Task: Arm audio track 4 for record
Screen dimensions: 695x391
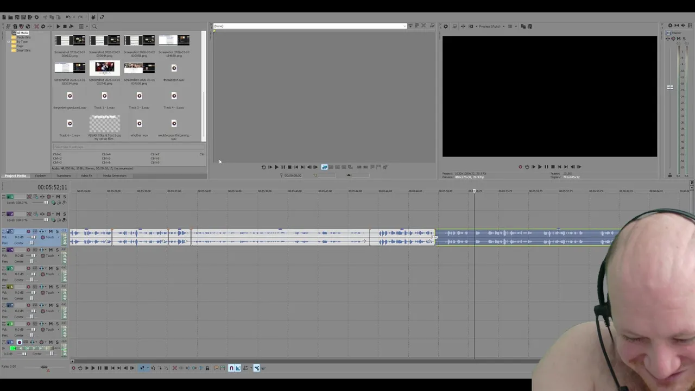Action: coord(28,250)
